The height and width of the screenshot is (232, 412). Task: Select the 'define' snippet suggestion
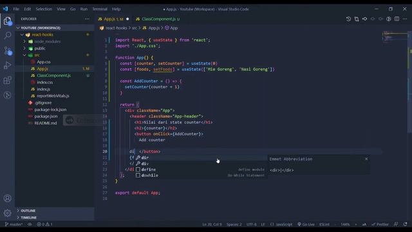[x=201, y=169]
